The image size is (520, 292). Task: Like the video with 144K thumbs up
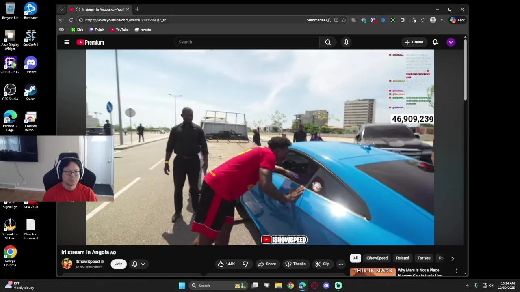(226, 264)
